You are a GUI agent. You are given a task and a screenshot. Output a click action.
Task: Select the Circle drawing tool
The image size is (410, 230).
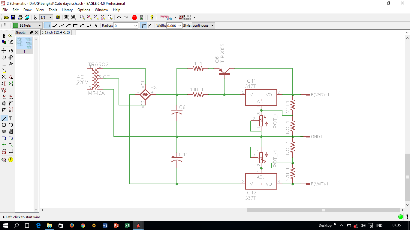[4, 125]
